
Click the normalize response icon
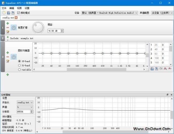(x=165, y=69)
